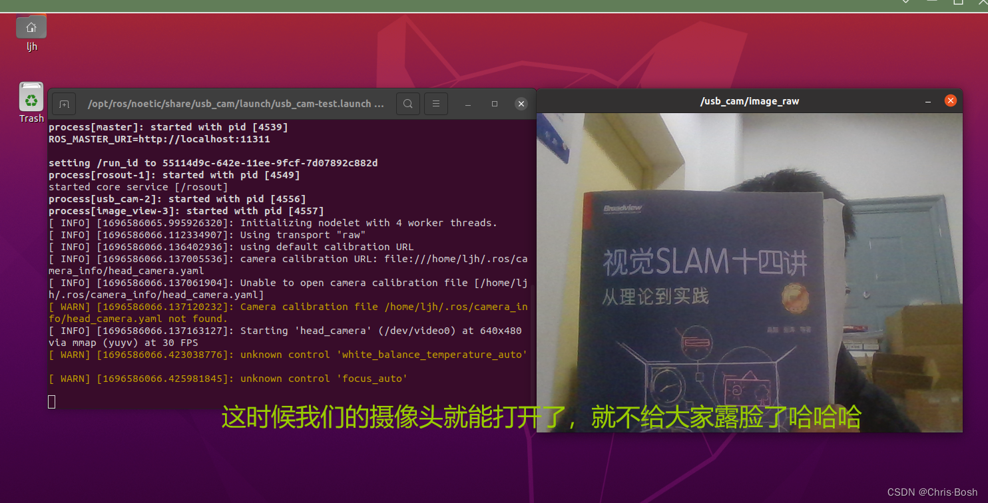Click the terminal title showing usb_cam-test.launch
The height and width of the screenshot is (503, 988).
click(236, 104)
